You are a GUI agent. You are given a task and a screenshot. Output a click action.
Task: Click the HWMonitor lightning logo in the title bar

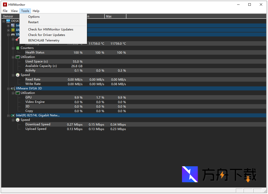(5, 4)
